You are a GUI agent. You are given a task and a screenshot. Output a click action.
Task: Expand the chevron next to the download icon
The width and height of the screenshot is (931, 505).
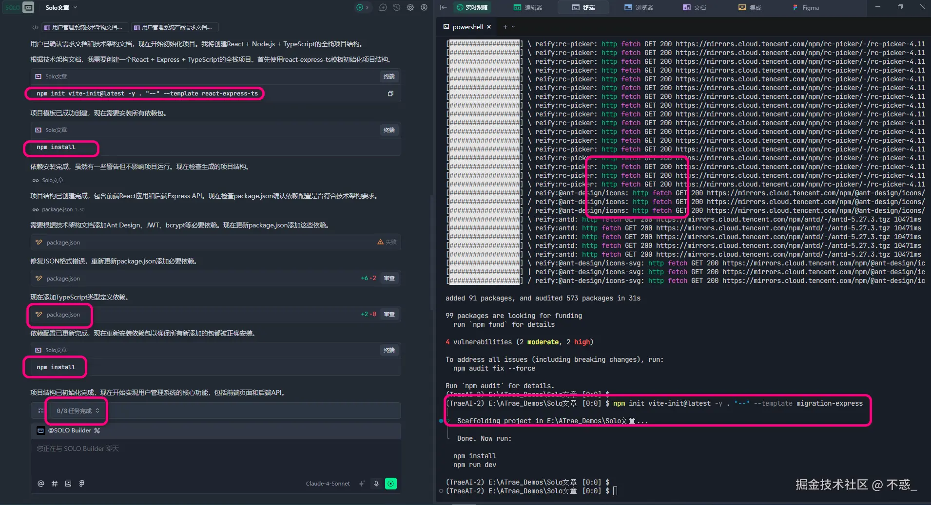pyautogui.click(x=367, y=7)
